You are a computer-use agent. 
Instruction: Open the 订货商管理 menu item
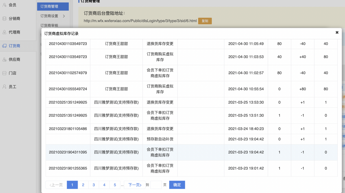[x=53, y=6]
